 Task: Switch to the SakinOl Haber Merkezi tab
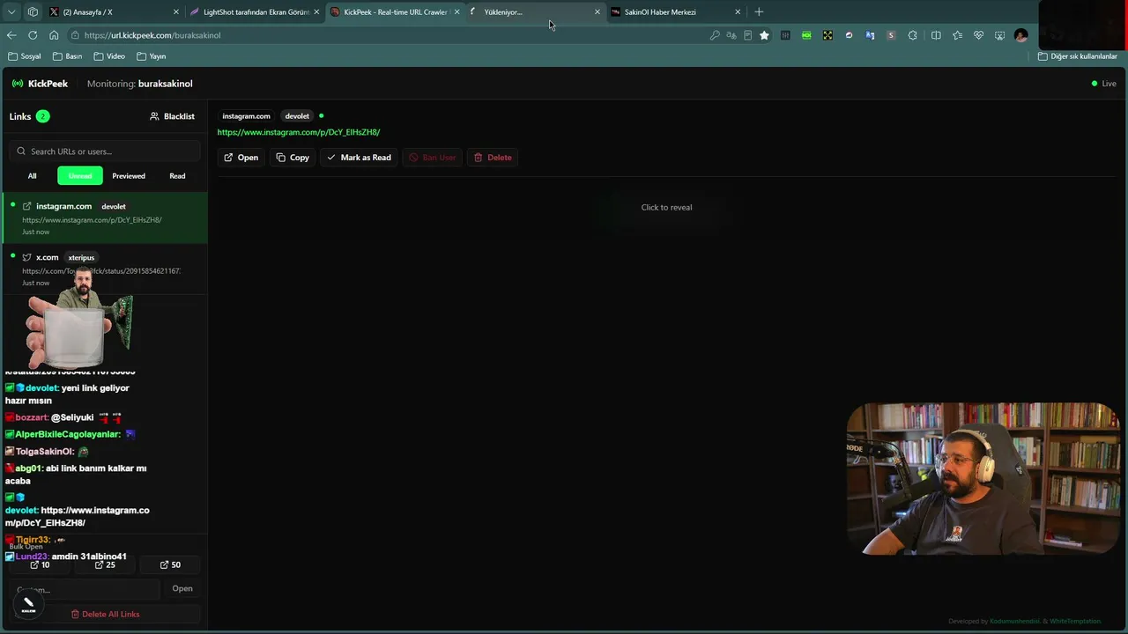676,12
